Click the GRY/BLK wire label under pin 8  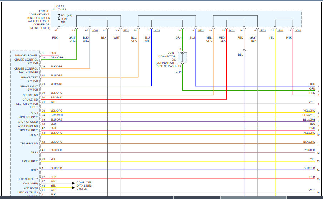tap(253, 39)
